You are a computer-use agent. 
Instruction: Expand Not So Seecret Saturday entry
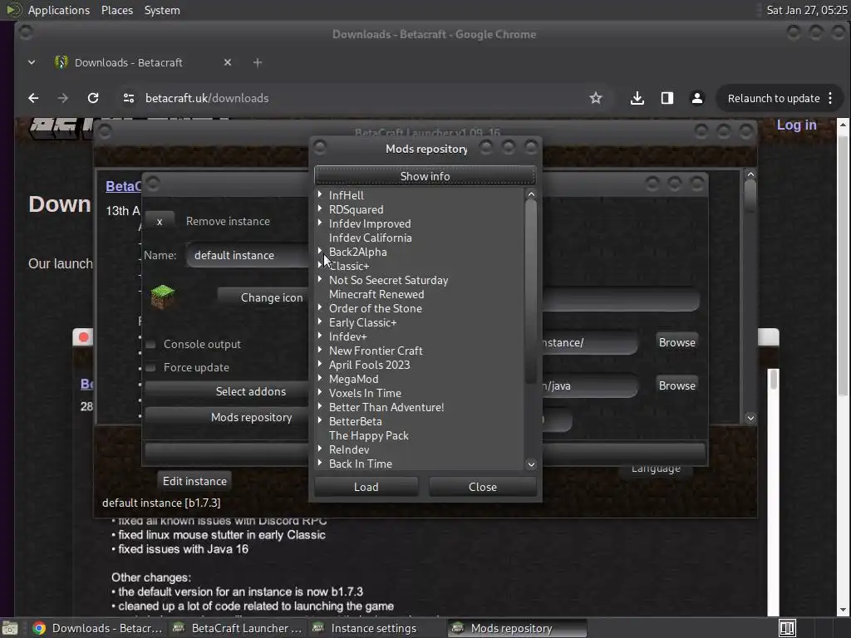click(x=320, y=279)
